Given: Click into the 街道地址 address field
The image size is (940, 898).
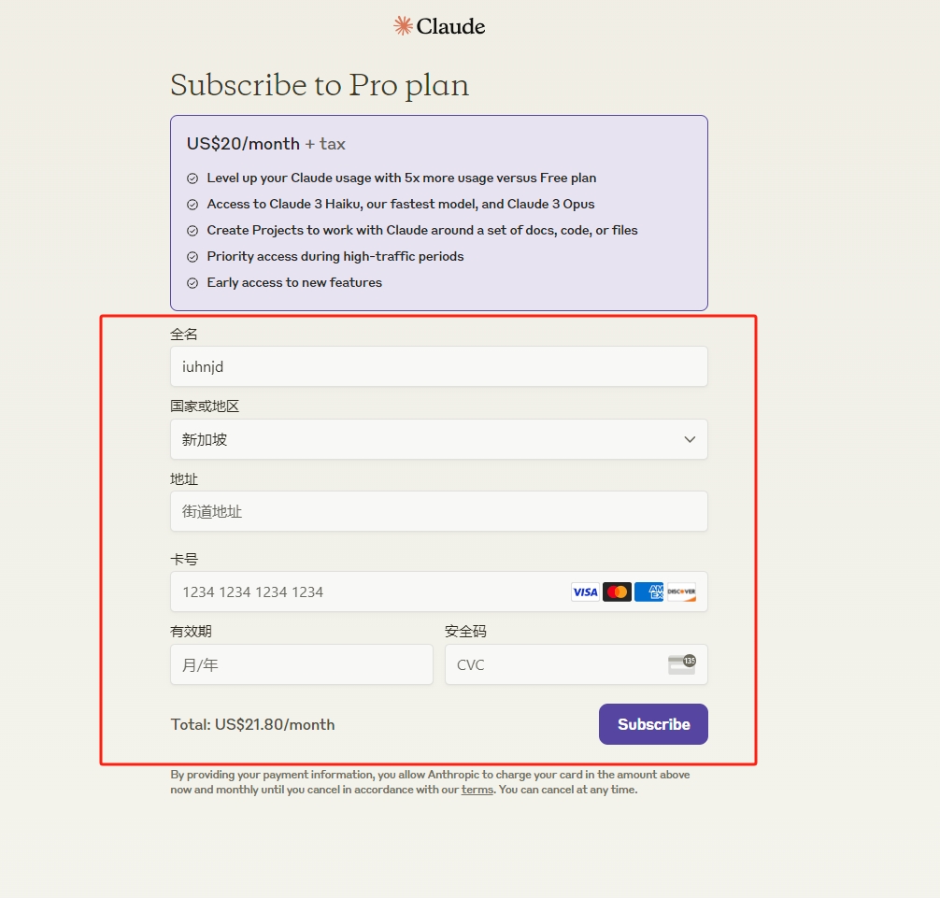Looking at the screenshot, I should 438,511.
